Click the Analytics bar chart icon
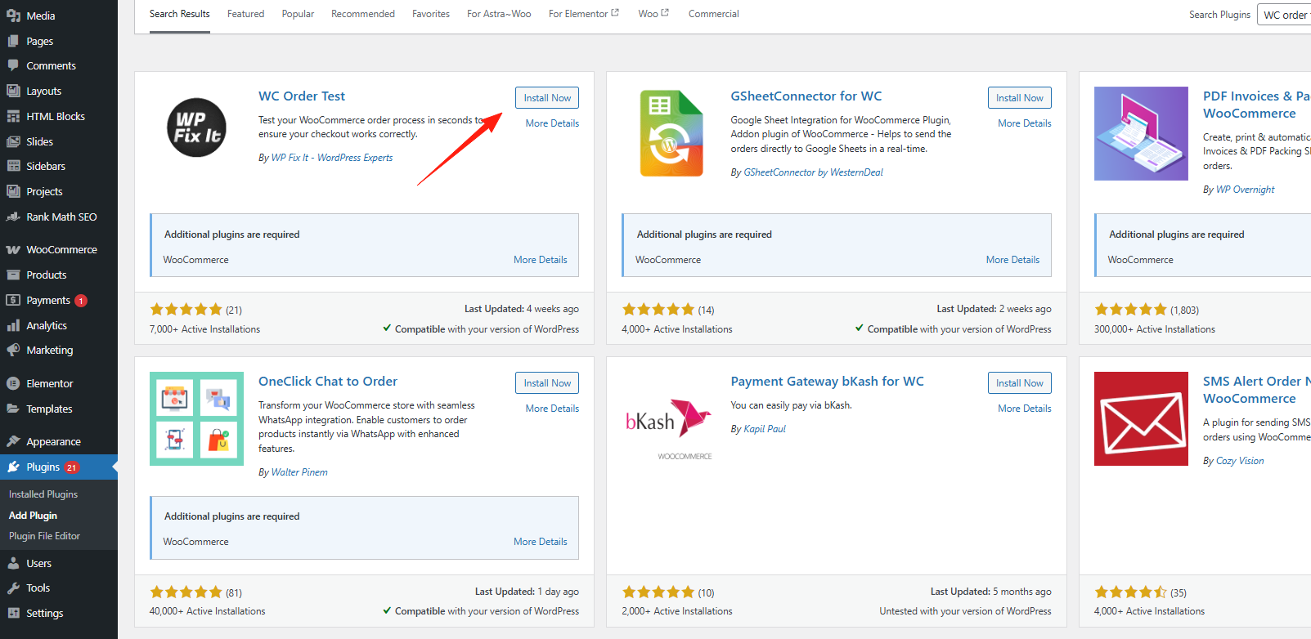The width and height of the screenshot is (1311, 639). [13, 325]
